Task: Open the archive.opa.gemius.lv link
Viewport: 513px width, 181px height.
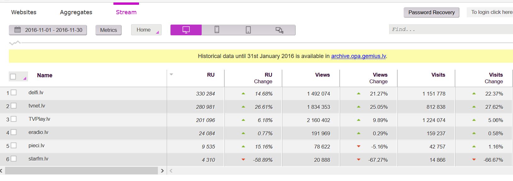Action: pos(358,56)
